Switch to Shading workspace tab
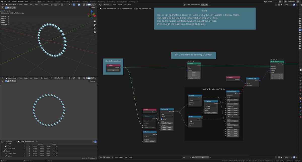This screenshot has height=162, width=302. pos(85,2)
